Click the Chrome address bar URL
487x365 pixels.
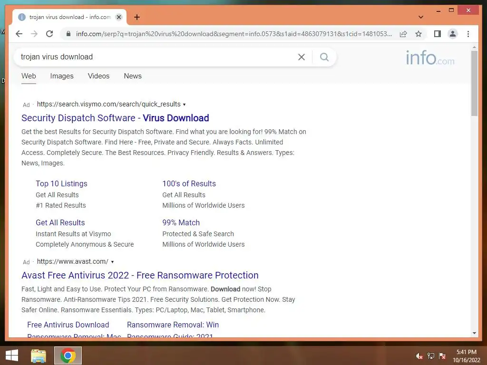point(234,34)
